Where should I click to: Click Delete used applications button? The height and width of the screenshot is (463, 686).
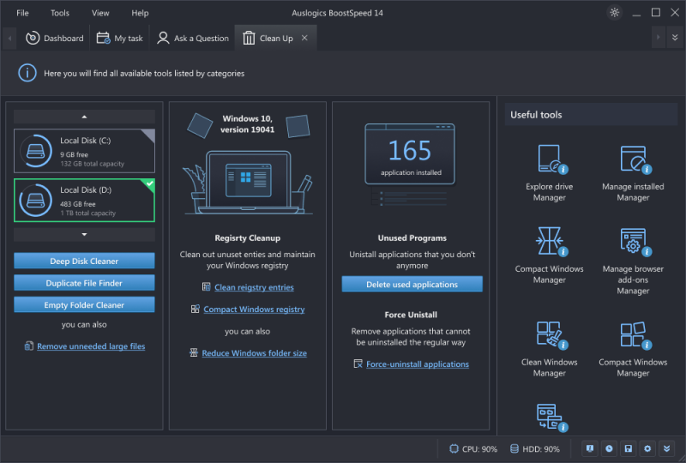click(412, 284)
